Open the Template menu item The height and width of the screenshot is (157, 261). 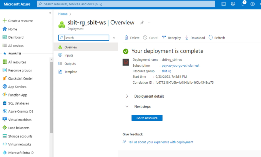coord(70,72)
